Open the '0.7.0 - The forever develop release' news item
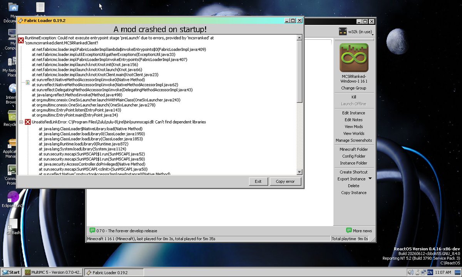Screen dimensions: 462x277 [x=127, y=231]
